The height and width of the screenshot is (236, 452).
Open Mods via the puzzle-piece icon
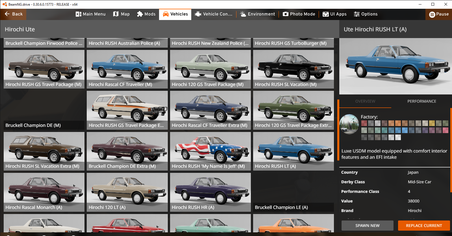pos(140,14)
